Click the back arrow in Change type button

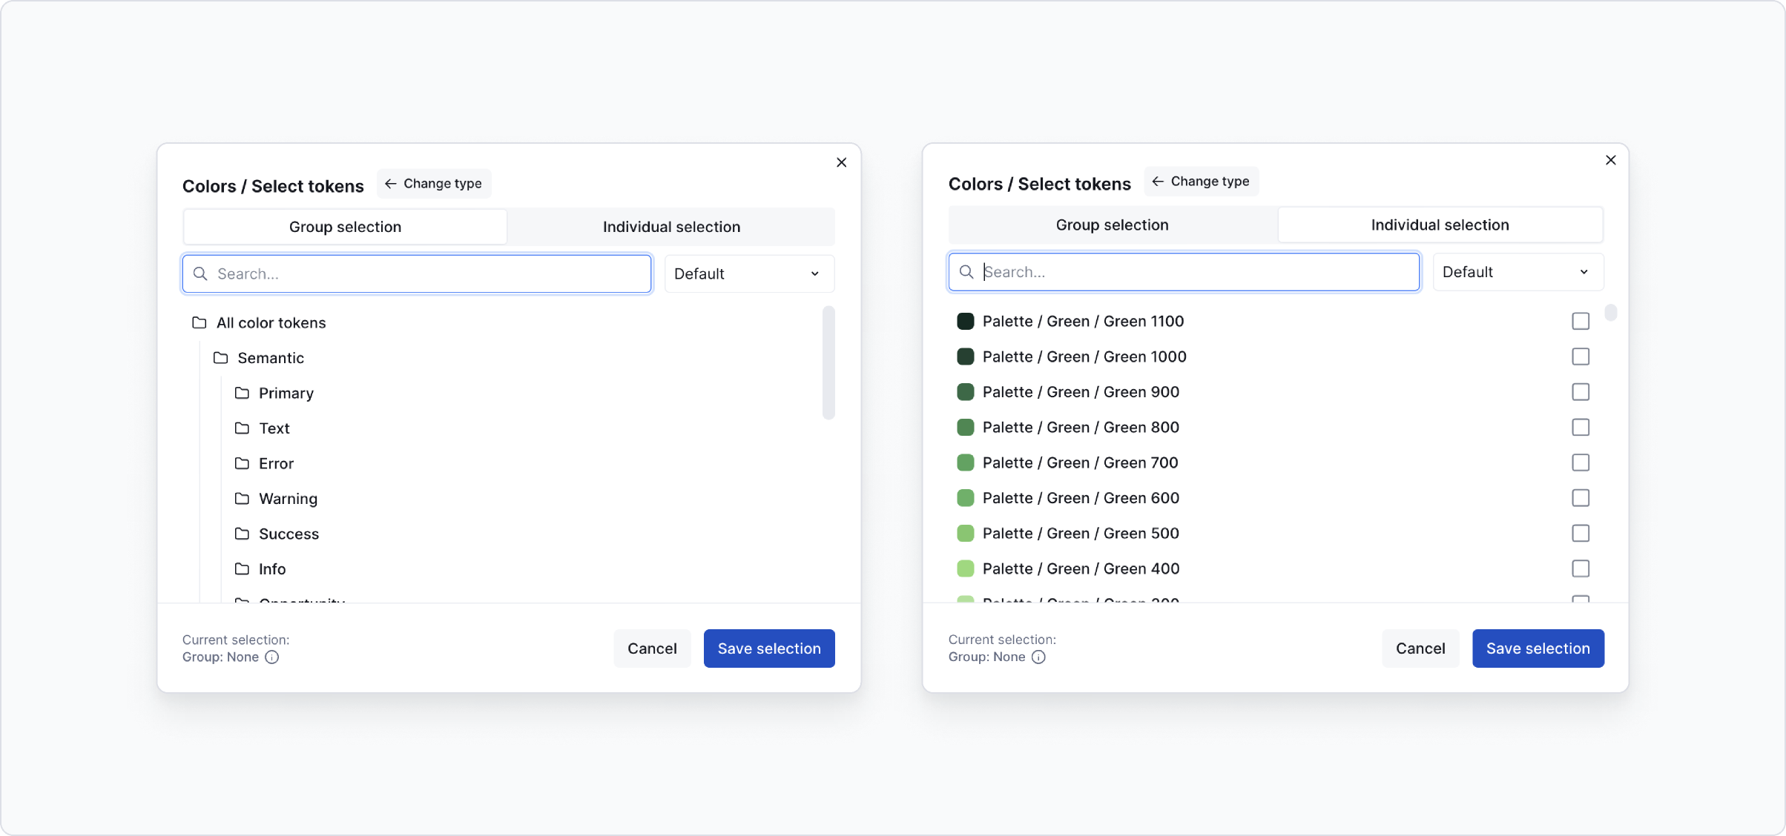390,183
